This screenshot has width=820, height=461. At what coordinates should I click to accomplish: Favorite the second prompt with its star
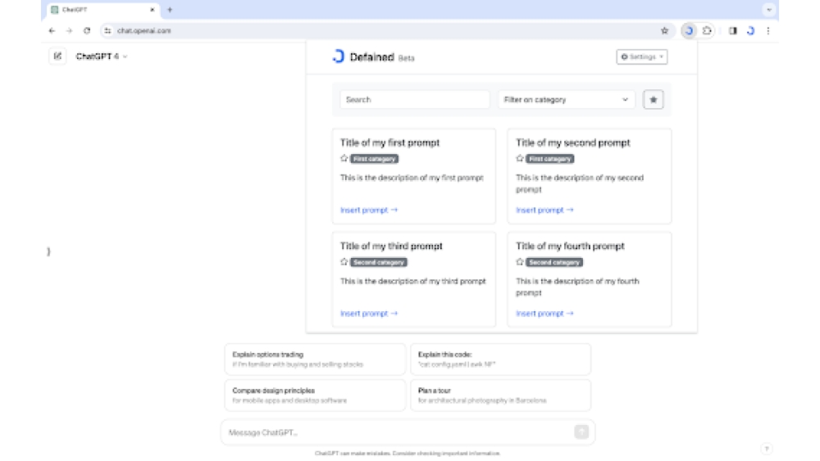(x=520, y=158)
